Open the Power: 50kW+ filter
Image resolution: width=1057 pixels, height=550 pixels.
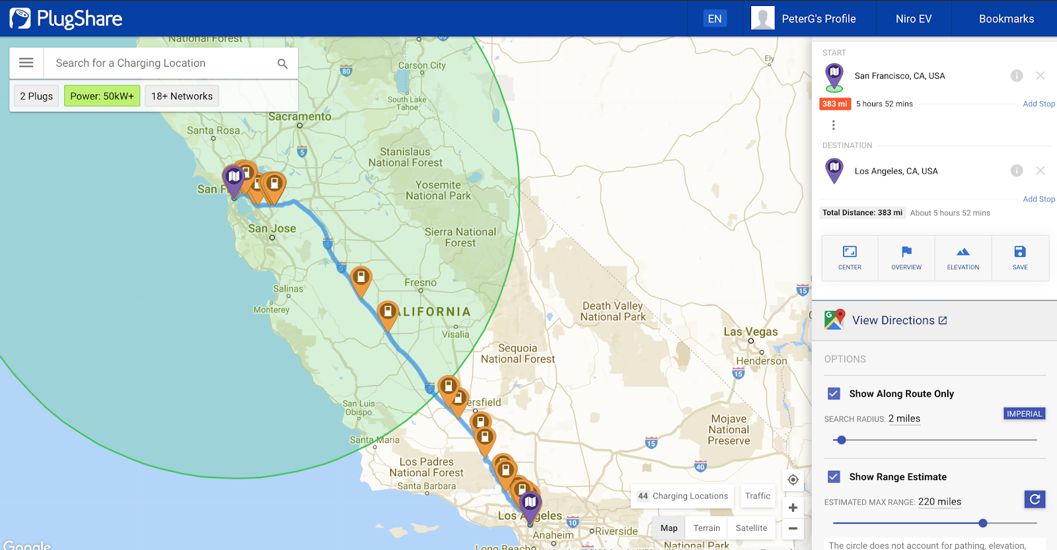(x=102, y=96)
